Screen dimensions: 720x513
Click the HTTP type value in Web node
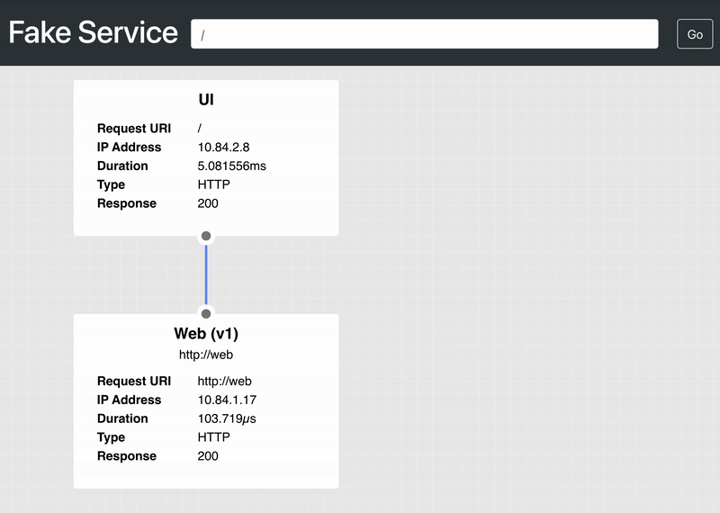click(213, 437)
